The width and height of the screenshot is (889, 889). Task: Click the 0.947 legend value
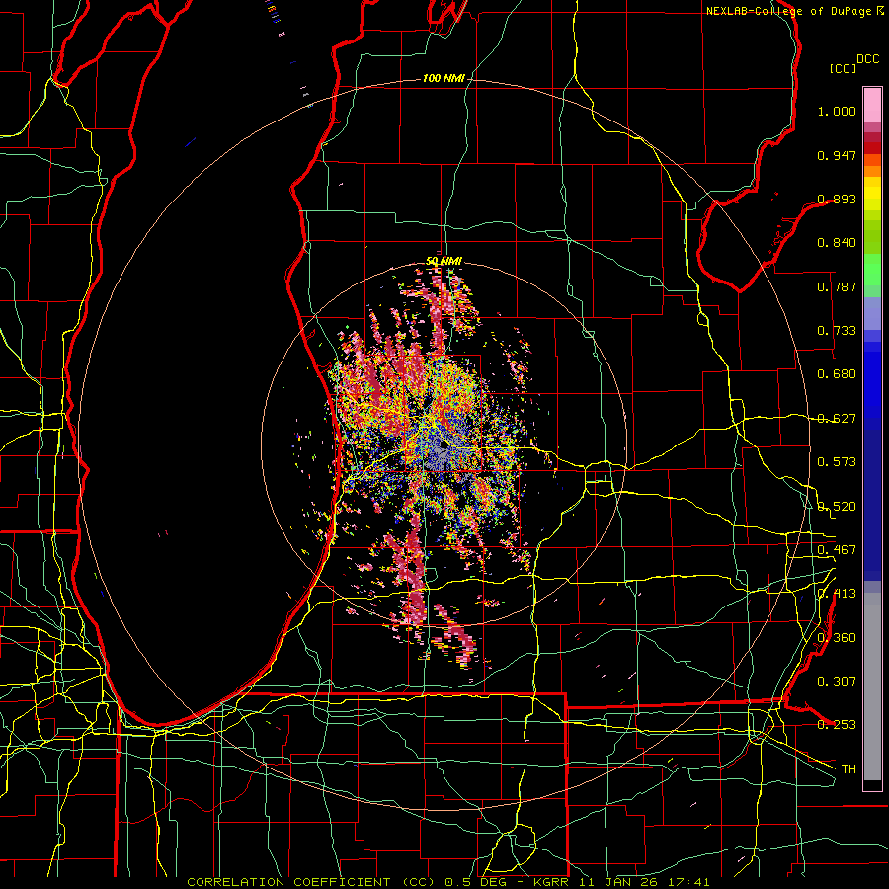(x=837, y=155)
